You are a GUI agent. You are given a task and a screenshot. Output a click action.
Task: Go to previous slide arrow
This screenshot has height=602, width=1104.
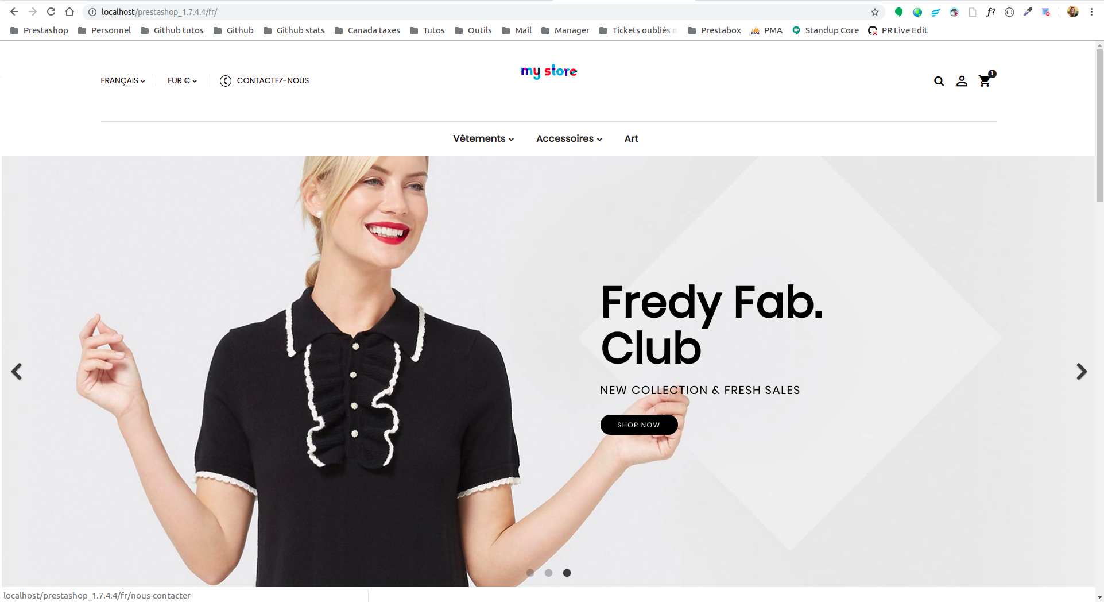[17, 372]
